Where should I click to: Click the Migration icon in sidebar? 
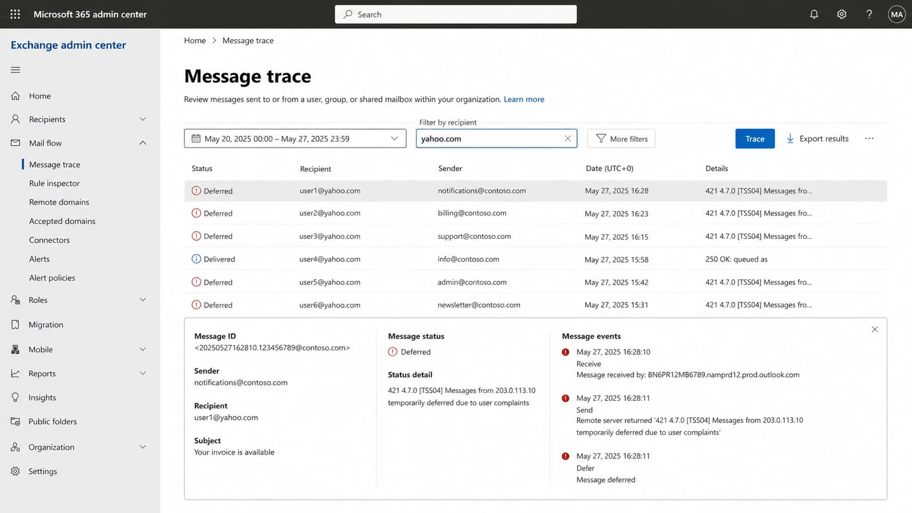click(15, 324)
